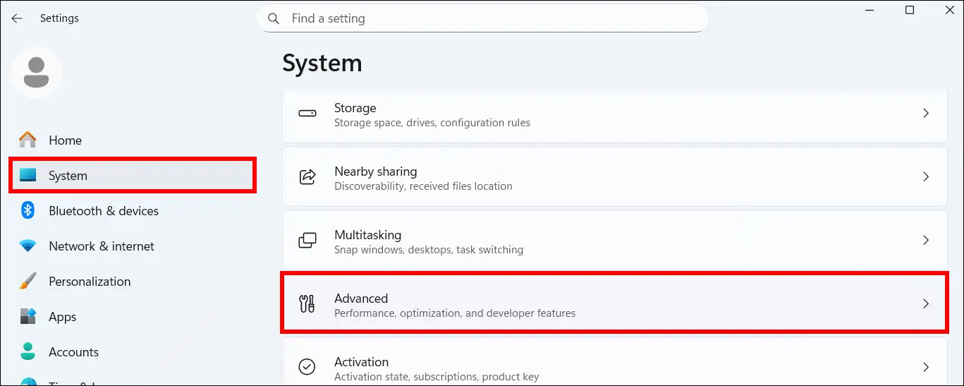Open the Nearby sharing settings row
964x386 pixels.
point(614,177)
